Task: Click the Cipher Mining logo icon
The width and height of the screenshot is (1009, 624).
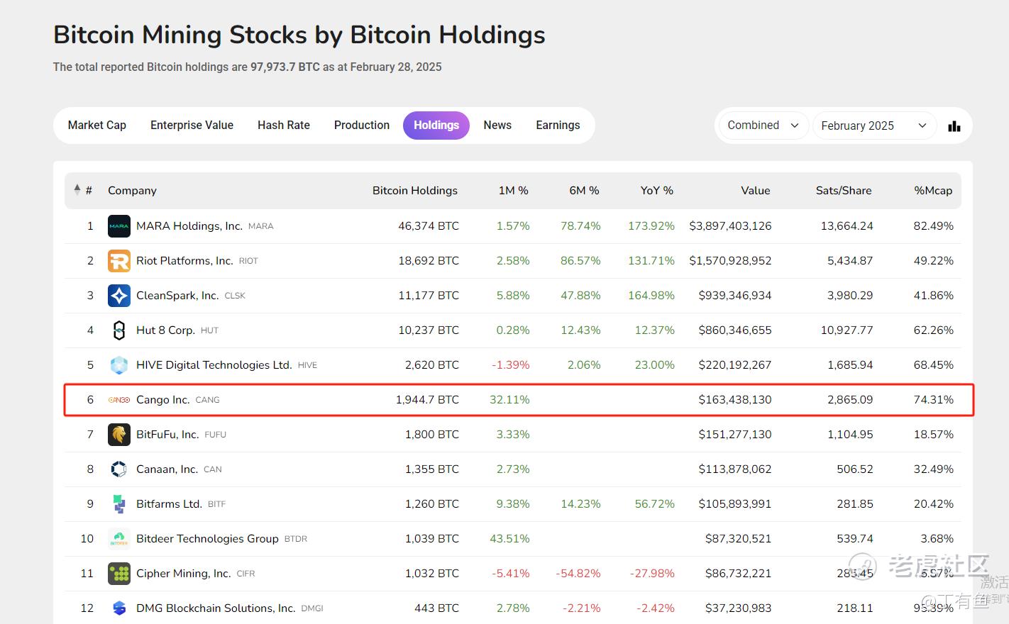Action: [118, 574]
